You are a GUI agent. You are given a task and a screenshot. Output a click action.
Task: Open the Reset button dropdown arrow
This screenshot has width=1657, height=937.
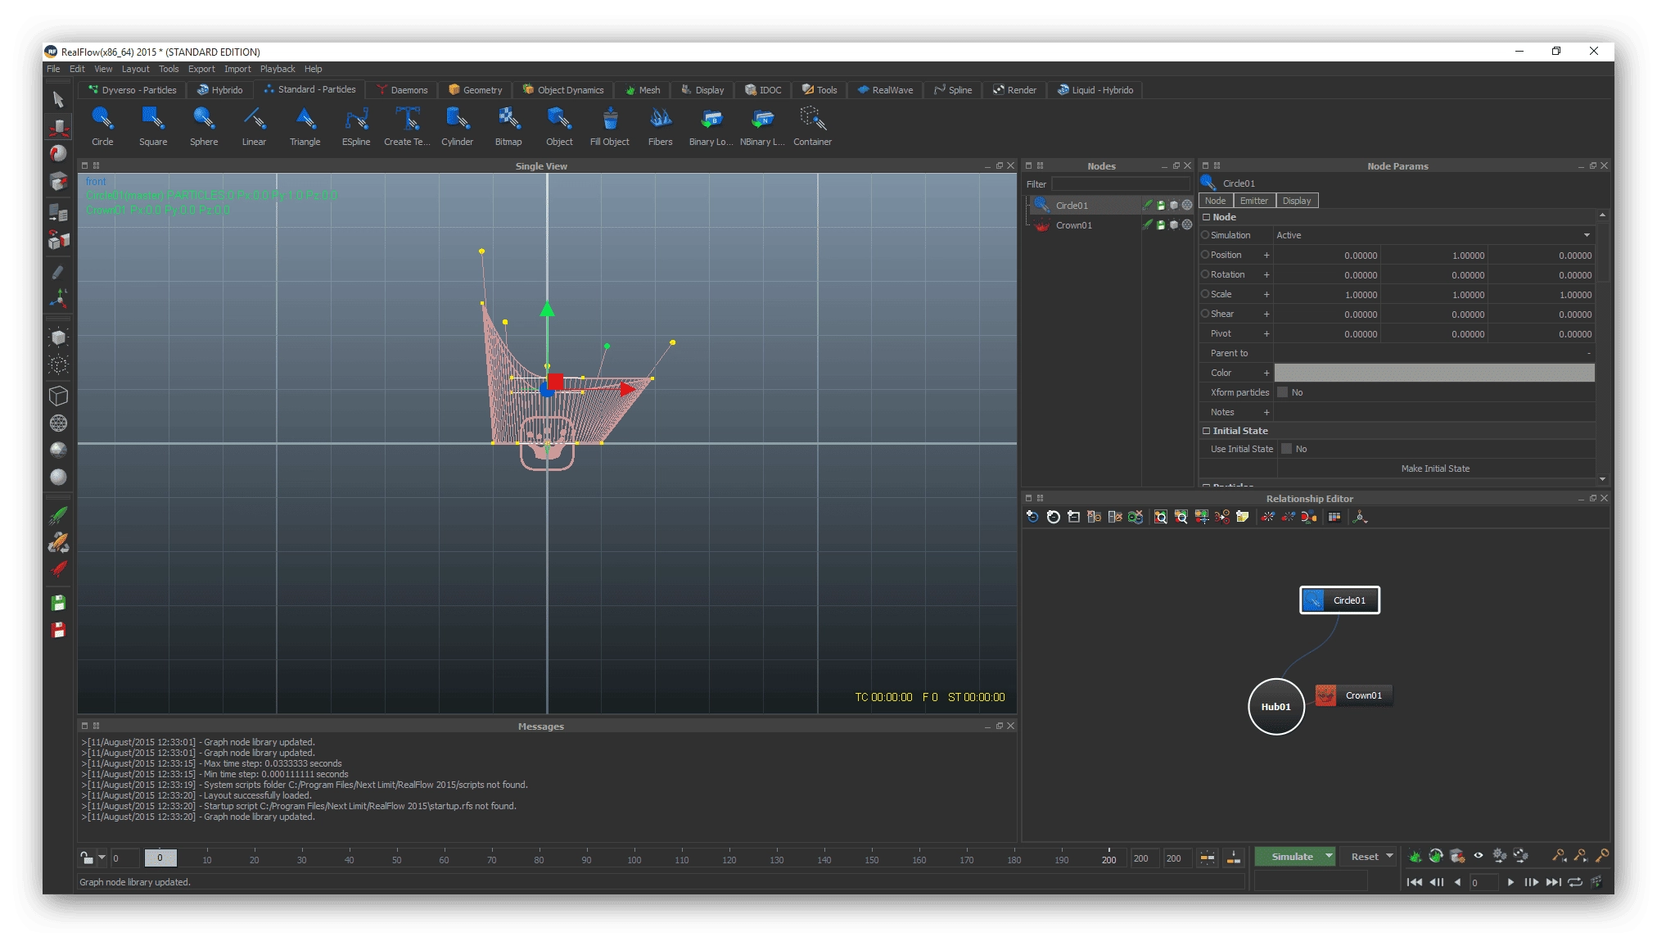pos(1389,856)
